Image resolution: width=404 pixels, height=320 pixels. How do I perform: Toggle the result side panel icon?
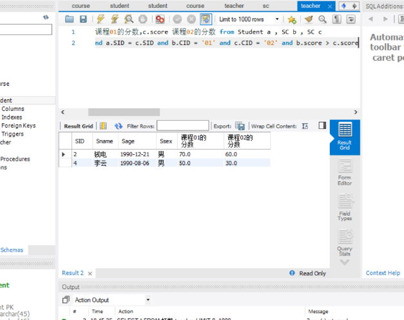coord(322,125)
